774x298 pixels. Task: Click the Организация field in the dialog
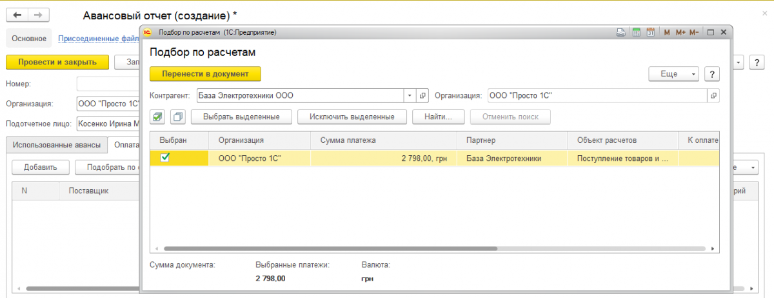(x=597, y=95)
